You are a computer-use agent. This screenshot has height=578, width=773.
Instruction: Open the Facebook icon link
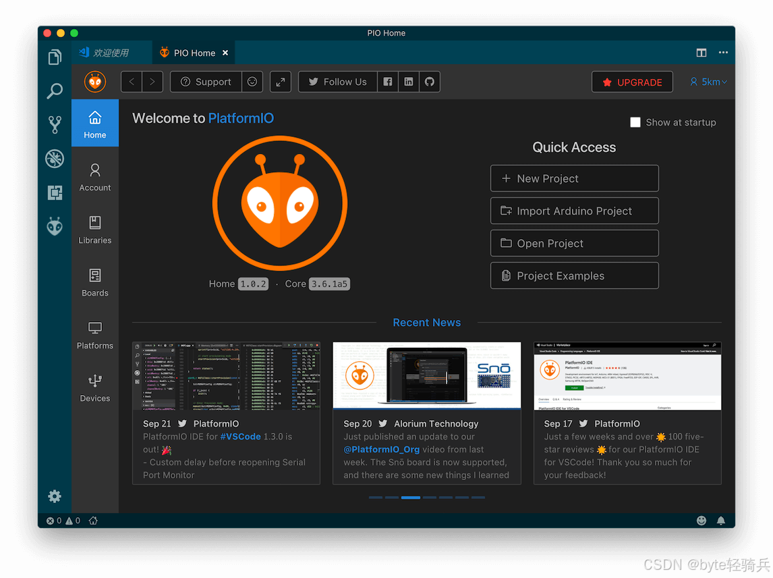tap(388, 82)
